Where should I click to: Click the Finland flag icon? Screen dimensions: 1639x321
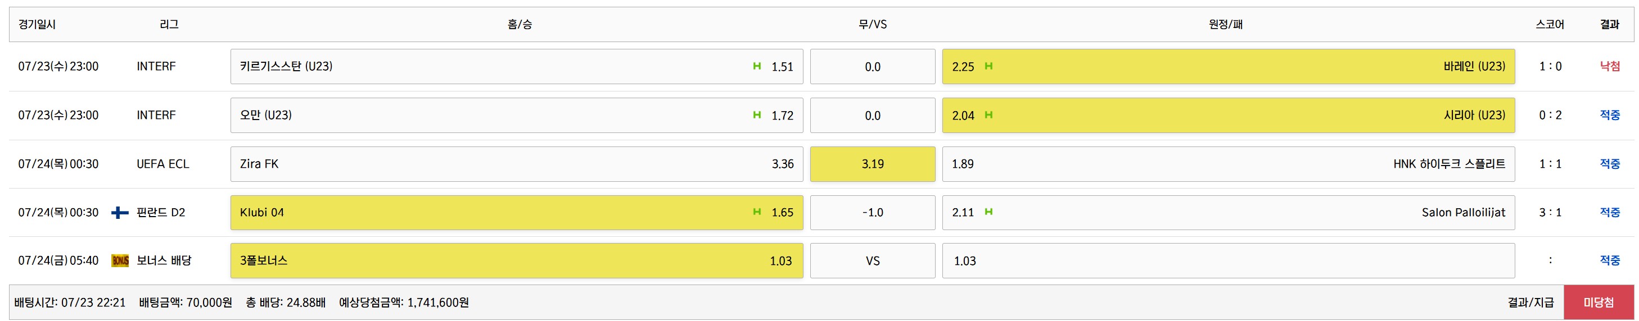pos(120,212)
